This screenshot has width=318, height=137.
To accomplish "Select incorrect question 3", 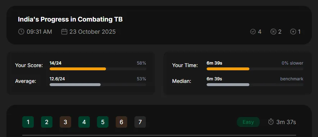I will [65, 122].
